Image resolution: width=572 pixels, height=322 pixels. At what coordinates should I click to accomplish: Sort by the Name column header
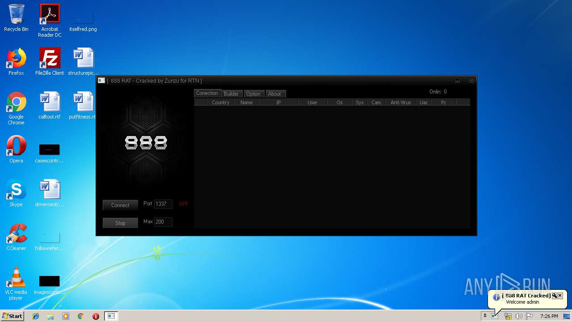247,102
